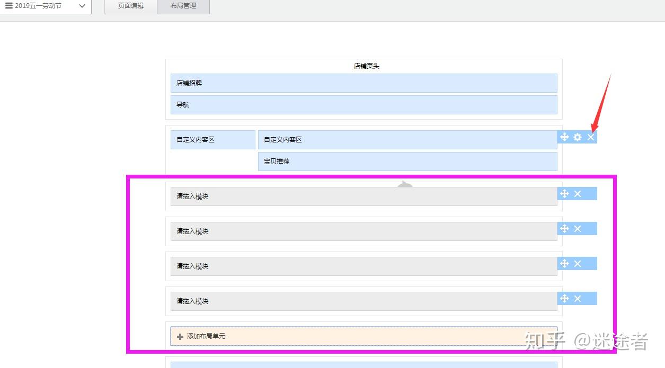Click the first empty 请拖入模块 placeholder
The width and height of the screenshot is (665, 368).
(363, 196)
